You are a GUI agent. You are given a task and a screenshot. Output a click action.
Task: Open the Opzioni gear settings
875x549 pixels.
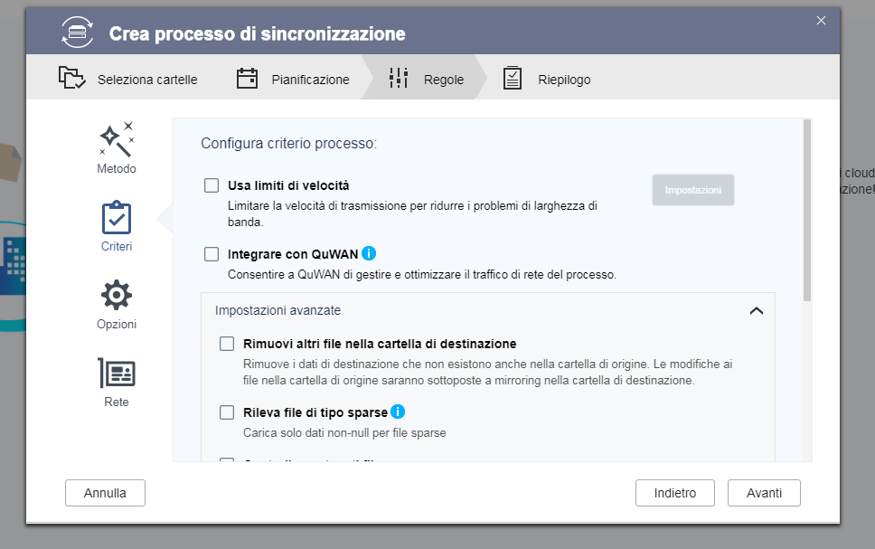pyautogui.click(x=117, y=296)
